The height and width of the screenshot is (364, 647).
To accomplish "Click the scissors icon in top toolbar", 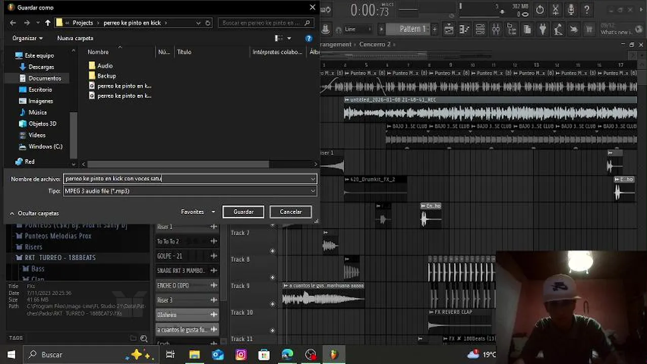I will click(x=555, y=10).
